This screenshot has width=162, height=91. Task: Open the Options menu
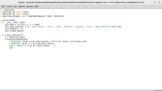22,7
